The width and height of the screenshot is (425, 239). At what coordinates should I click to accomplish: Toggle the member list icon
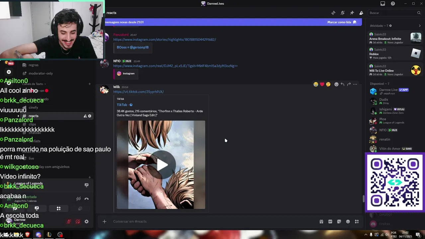click(361, 13)
